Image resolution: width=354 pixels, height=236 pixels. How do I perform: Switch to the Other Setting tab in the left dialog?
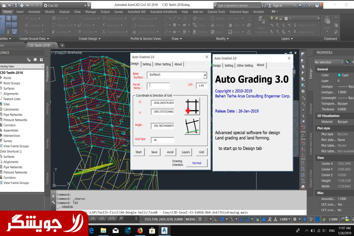163,64
